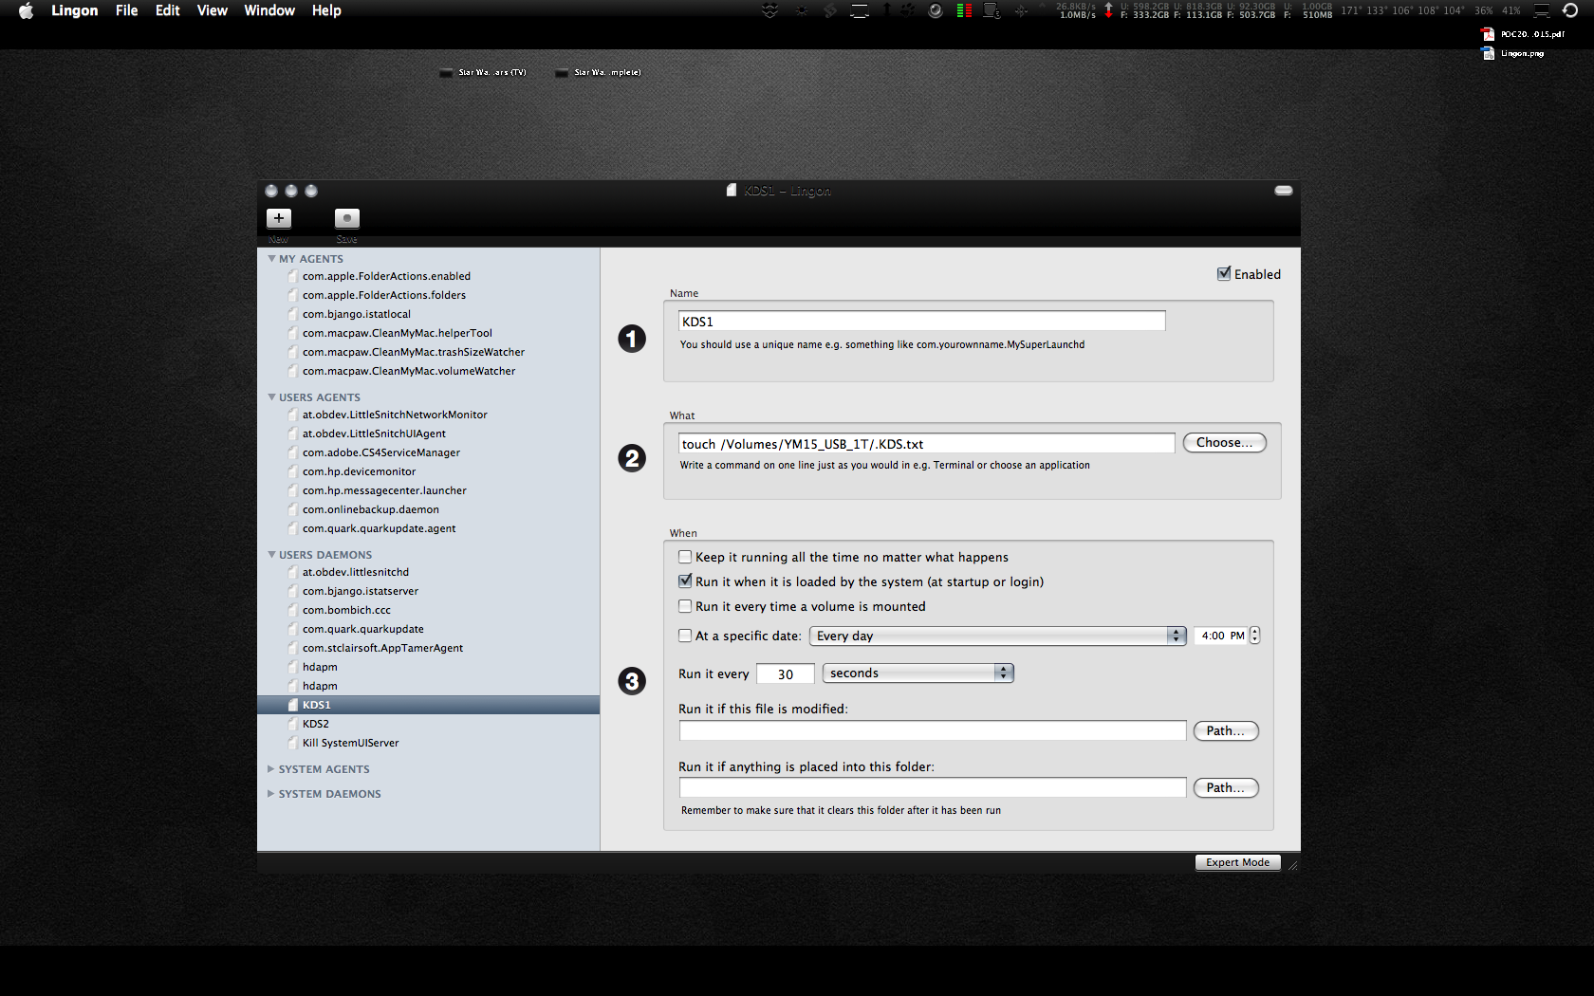
Task: Collapse the USERS AGENTS section
Action: pyautogui.click(x=271, y=397)
